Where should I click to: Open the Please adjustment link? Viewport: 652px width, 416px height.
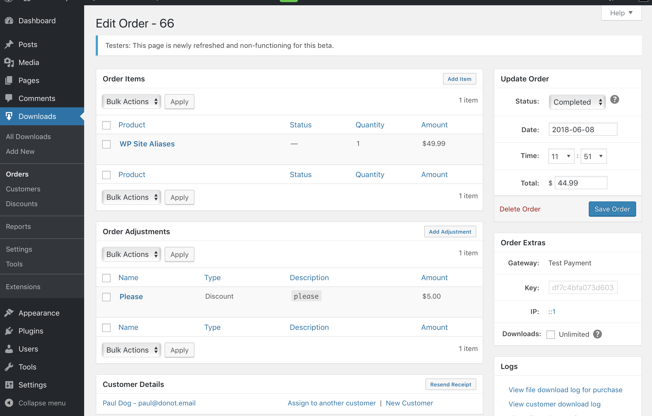click(x=131, y=297)
